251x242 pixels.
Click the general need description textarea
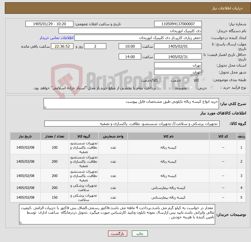tap(131, 104)
